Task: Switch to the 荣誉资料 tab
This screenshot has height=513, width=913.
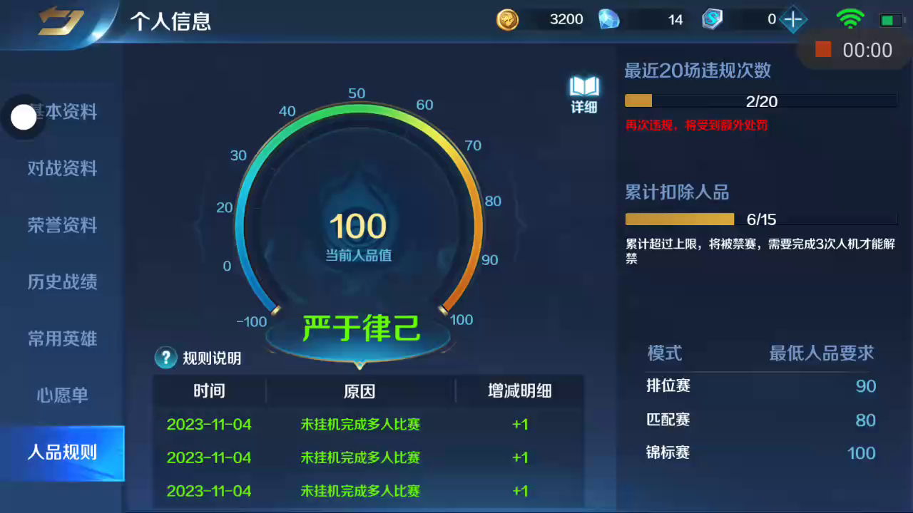Action: coord(62,225)
